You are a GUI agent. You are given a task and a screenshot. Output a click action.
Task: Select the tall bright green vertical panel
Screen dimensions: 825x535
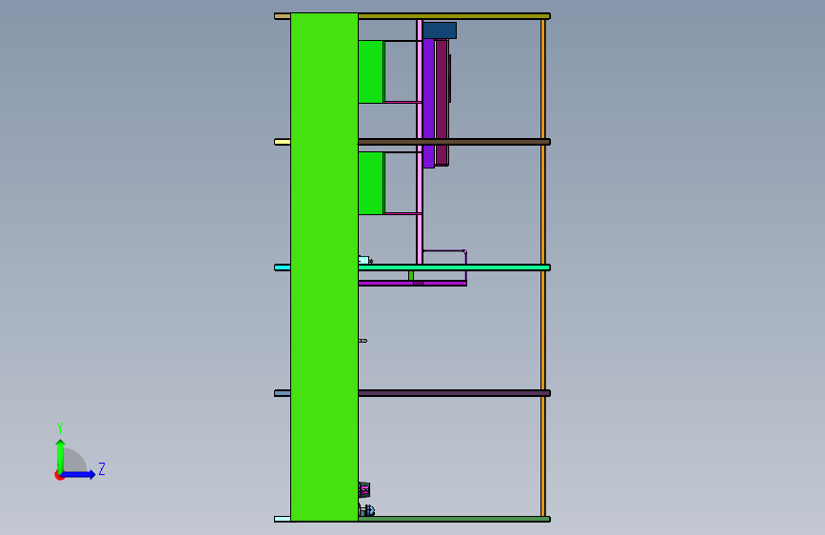(324, 267)
